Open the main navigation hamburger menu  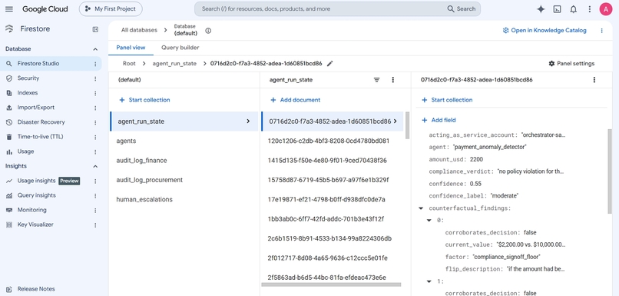(9, 8)
